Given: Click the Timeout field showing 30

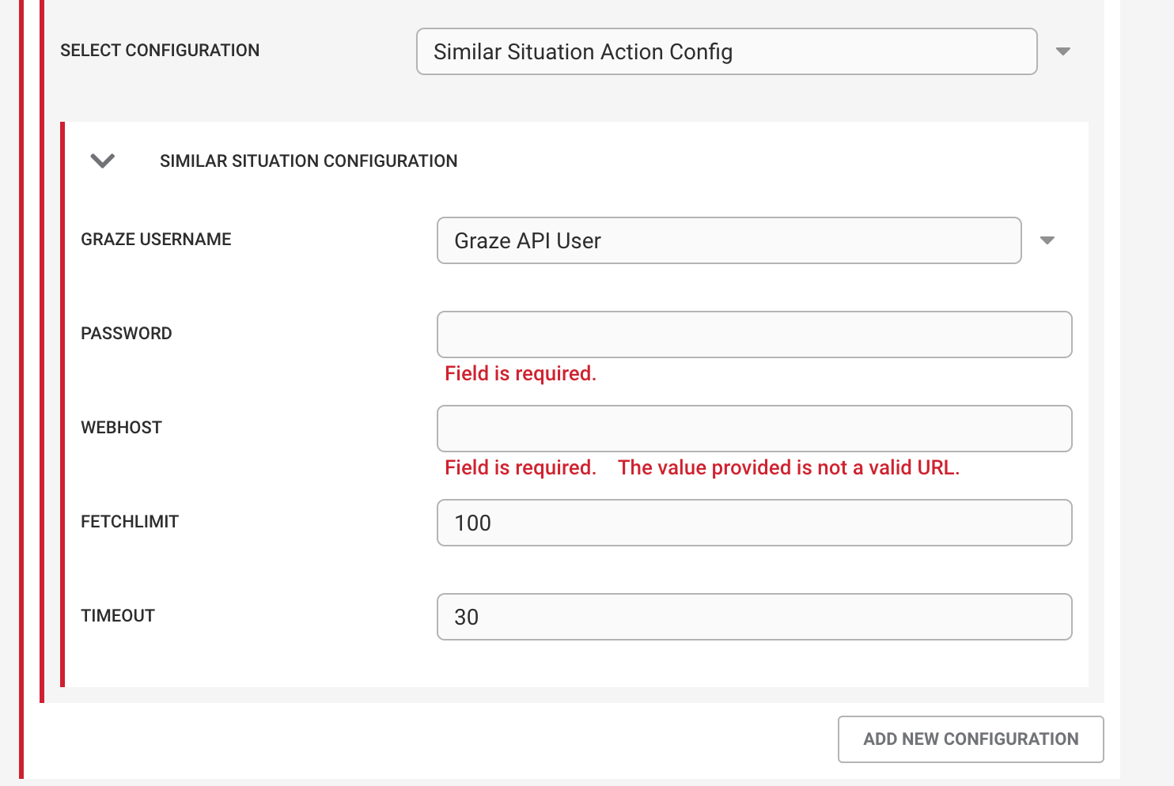Looking at the screenshot, I should tap(754, 617).
